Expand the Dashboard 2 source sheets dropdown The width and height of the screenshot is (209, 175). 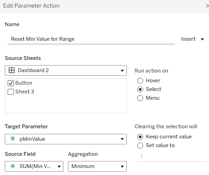click(122, 70)
